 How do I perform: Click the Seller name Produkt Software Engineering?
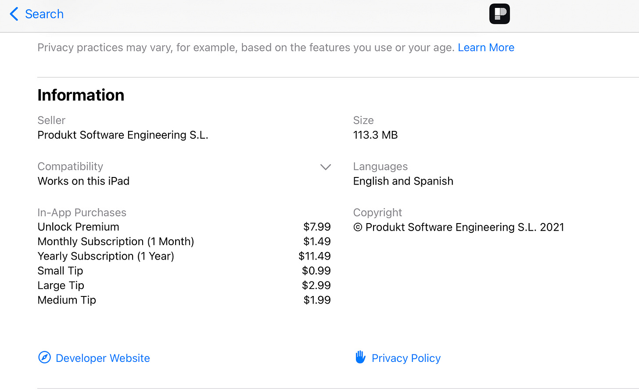coord(123,135)
